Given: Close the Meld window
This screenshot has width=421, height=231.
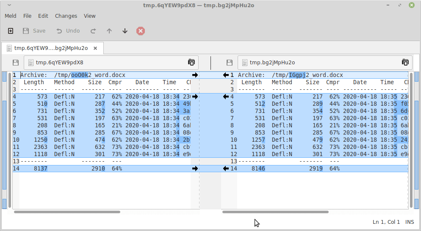Looking at the screenshot, I should (412, 5).
